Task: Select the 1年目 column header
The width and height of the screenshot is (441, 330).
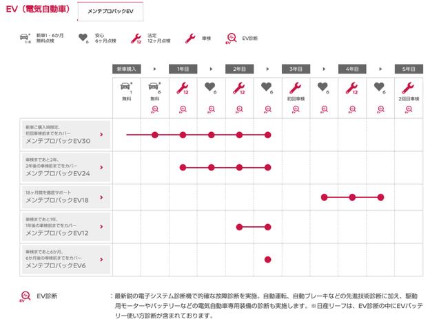Action: pos(183,69)
